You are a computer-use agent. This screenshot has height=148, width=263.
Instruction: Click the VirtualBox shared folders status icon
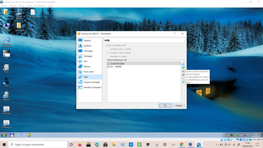tap(235, 139)
